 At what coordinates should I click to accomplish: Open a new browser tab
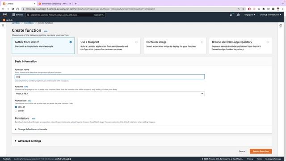[x=76, y=4]
